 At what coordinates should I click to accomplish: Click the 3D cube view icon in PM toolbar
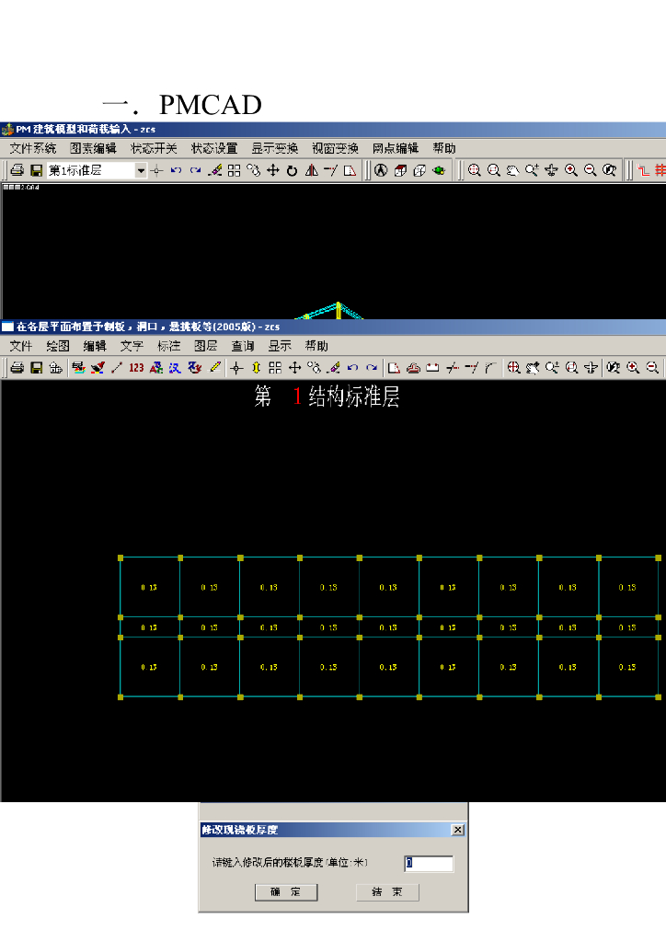400,170
